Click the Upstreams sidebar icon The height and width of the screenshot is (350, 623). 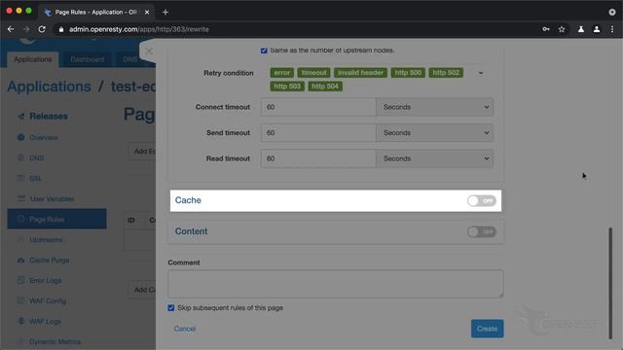click(x=21, y=240)
